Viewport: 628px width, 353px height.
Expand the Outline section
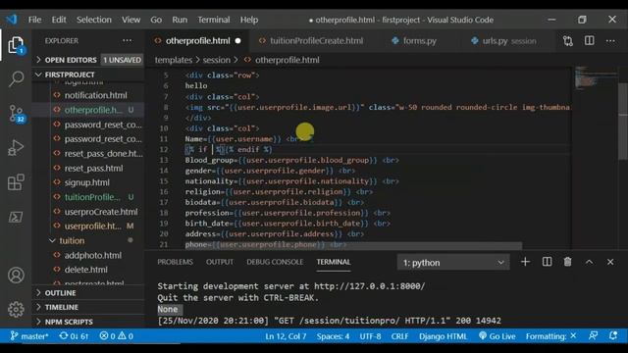pos(88,293)
